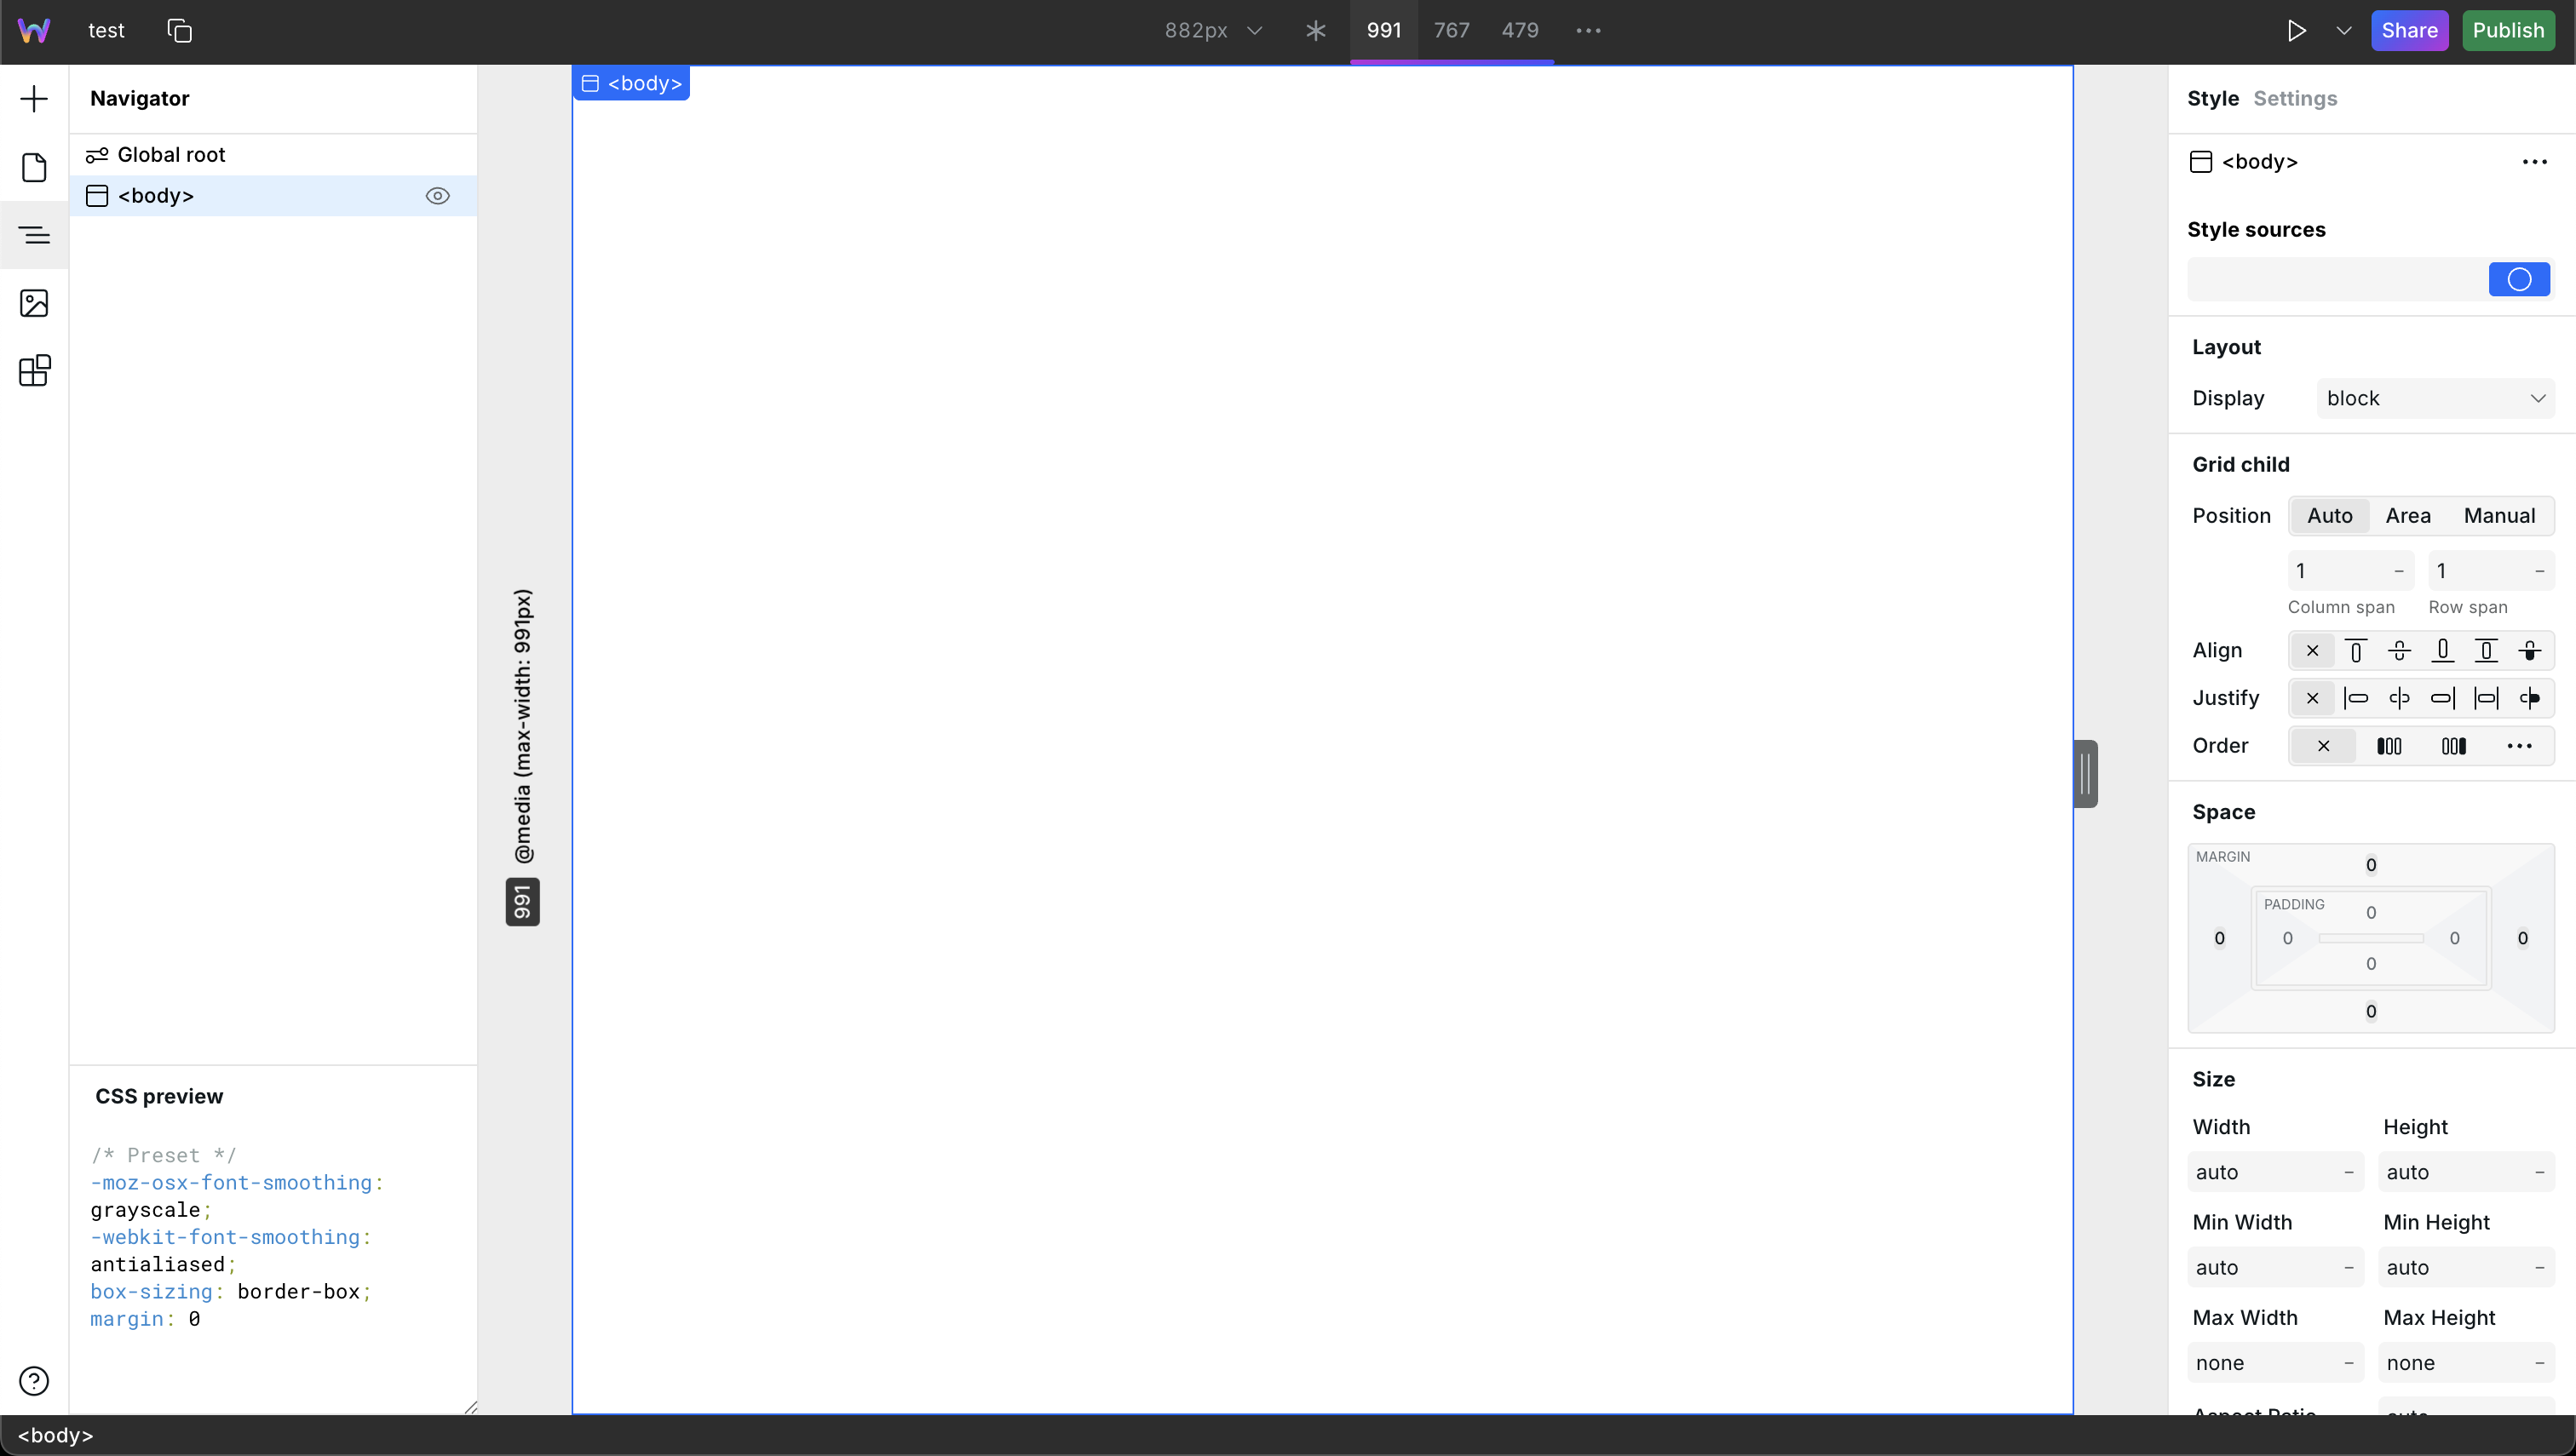Screen dimensions: 2576x1456
Task: Select Auto grid position
Action: coord(2330,516)
